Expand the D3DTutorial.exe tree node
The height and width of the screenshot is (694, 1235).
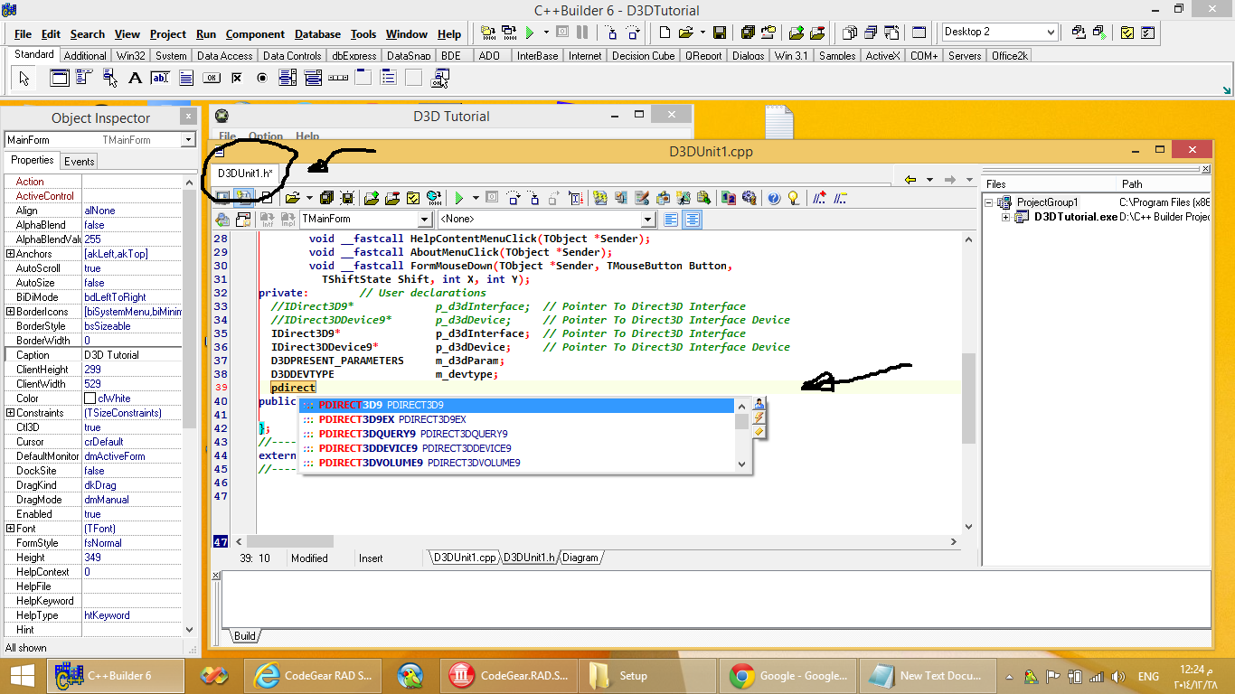point(1005,217)
